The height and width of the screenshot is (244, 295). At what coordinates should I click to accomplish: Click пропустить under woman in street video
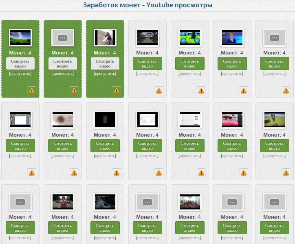[x=63, y=237]
